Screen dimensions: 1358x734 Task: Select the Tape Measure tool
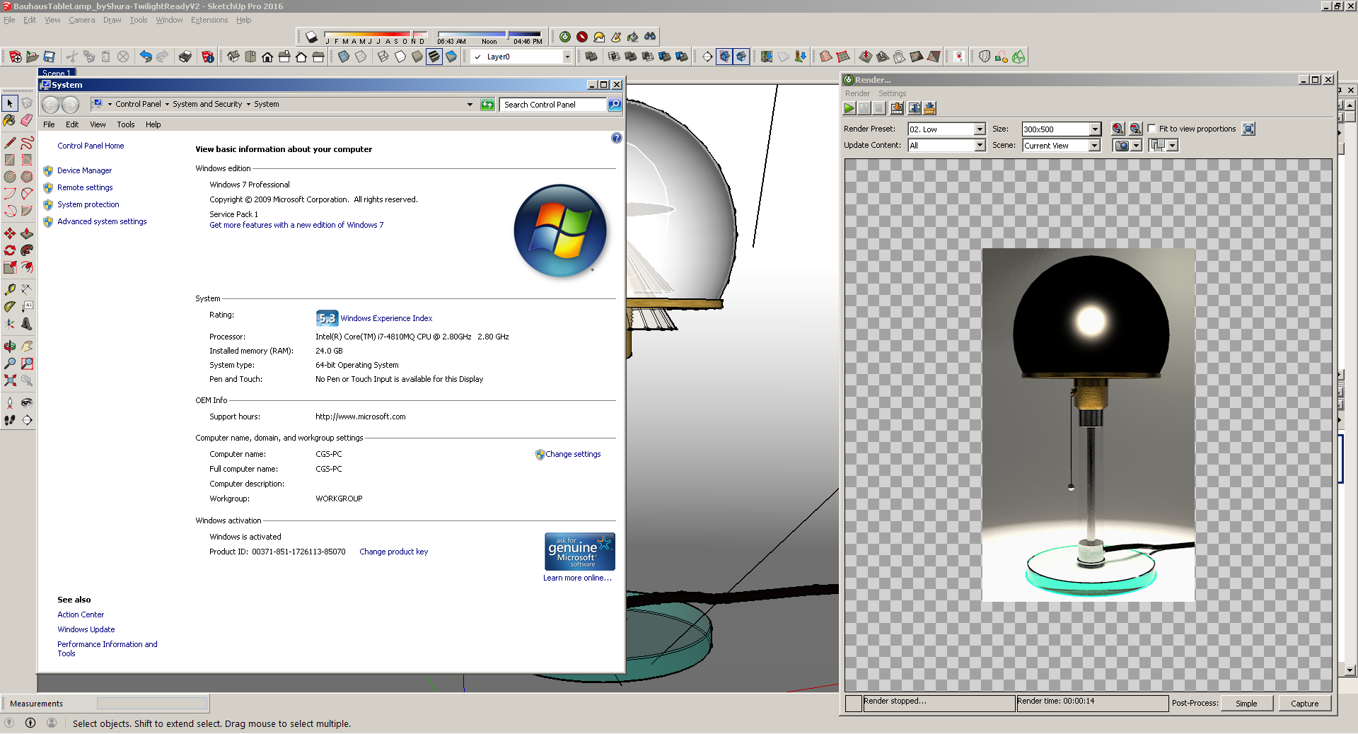pyautogui.click(x=10, y=290)
